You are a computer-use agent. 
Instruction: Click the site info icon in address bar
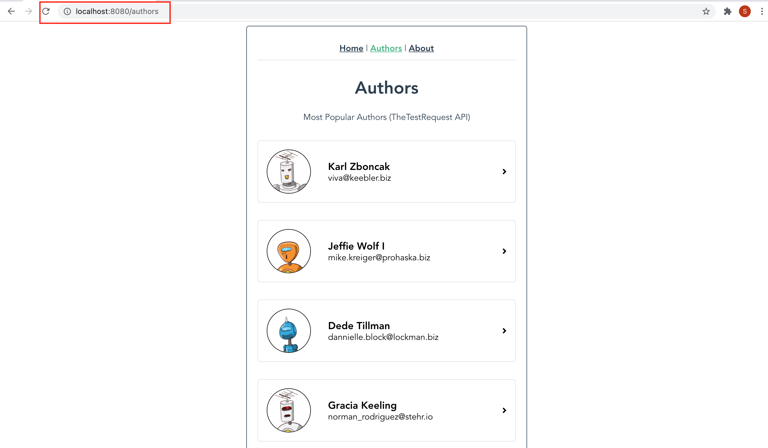67,12
